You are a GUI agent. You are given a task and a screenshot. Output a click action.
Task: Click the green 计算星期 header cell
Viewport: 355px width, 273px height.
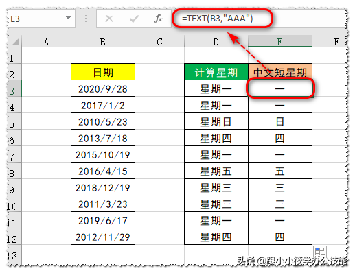pyautogui.click(x=216, y=72)
